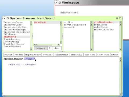This screenshot has height=97, width=129.
Task: Expand System Browser using the circle icon
Action: click(120, 18)
